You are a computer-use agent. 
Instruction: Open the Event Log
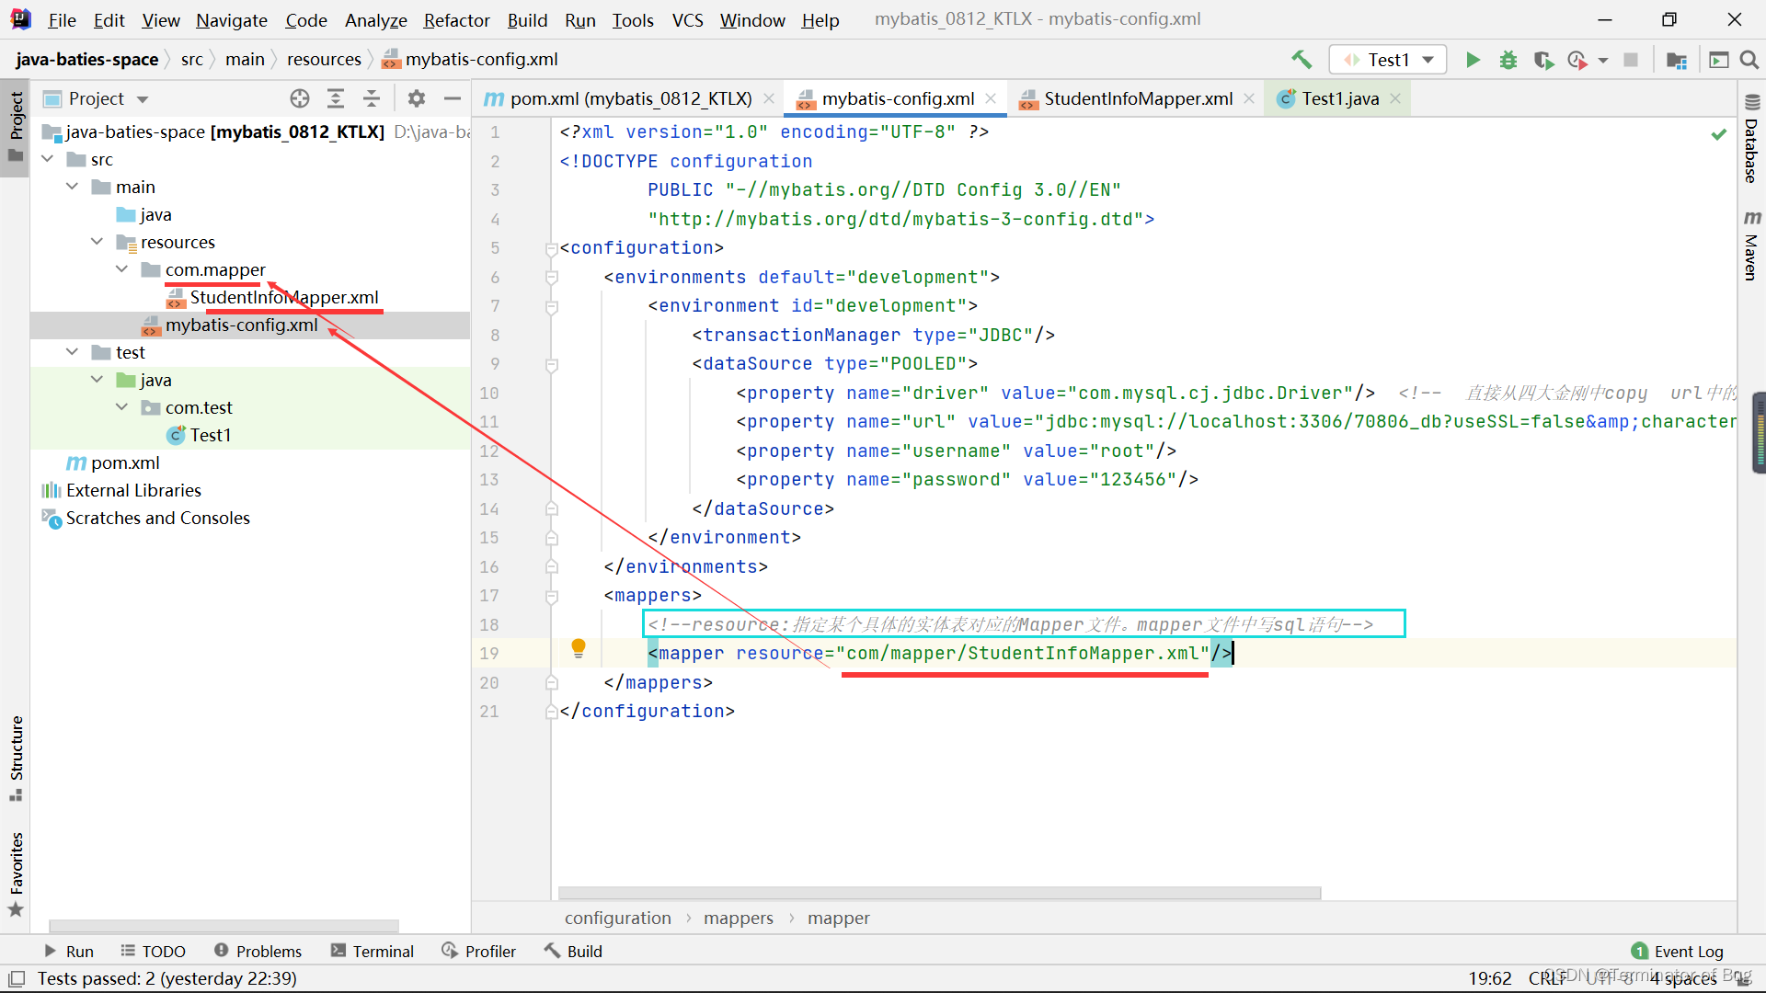pyautogui.click(x=1677, y=951)
